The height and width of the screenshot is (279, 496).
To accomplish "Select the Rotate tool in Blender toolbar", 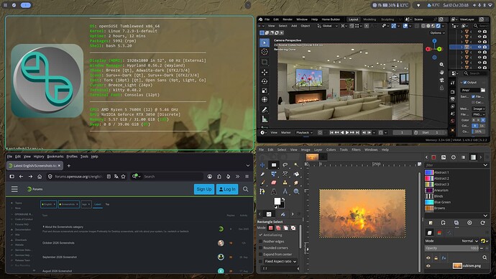I will tap(265, 81).
